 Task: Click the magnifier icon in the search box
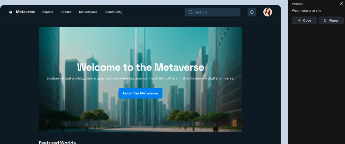(x=190, y=12)
